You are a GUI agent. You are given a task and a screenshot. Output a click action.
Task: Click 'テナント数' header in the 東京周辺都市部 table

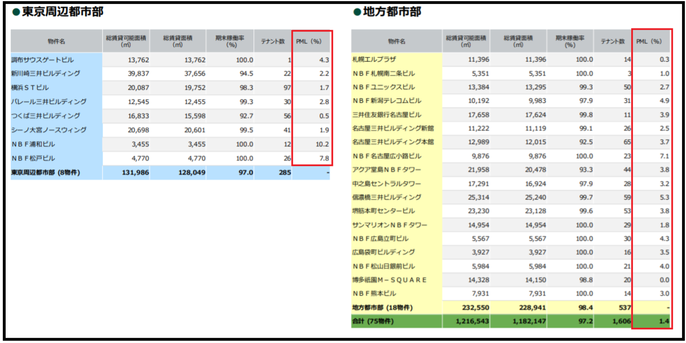coord(273,41)
